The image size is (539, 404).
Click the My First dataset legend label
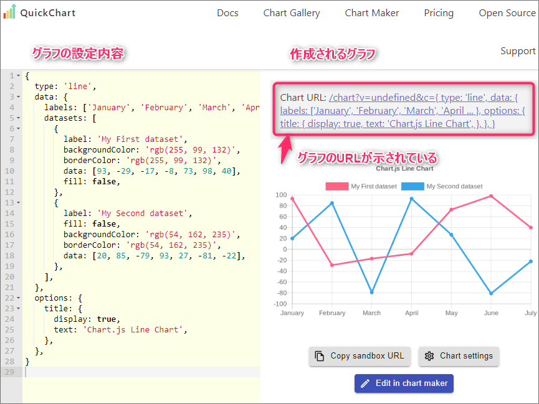click(374, 186)
